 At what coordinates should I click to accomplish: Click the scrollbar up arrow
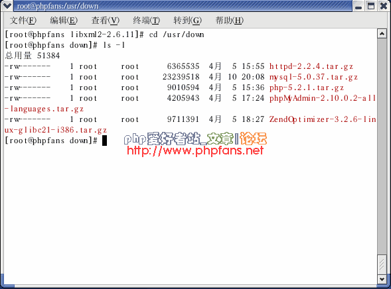[x=382, y=34]
